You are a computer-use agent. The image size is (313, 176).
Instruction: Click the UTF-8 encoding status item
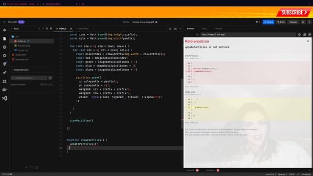(x=291, y=175)
